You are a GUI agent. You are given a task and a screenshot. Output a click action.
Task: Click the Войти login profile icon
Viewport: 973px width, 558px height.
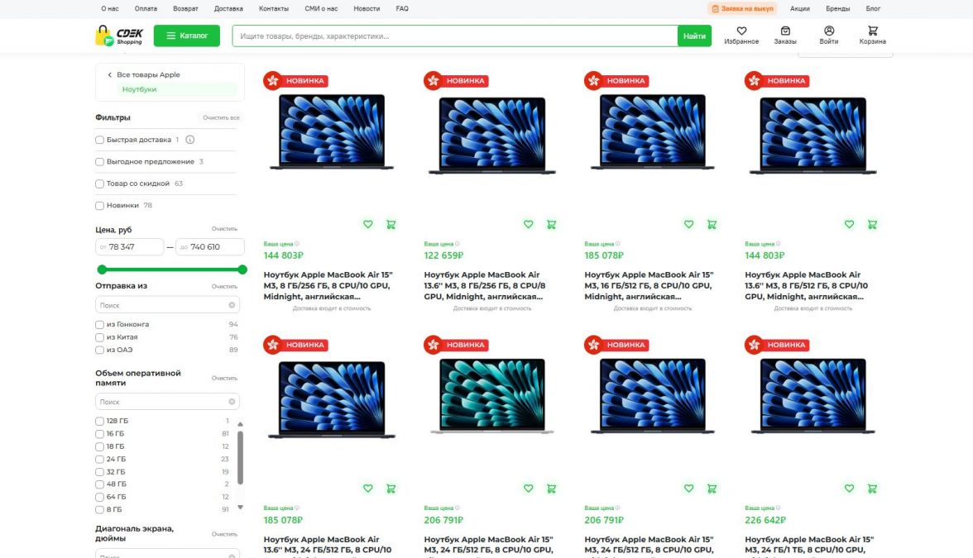(828, 31)
